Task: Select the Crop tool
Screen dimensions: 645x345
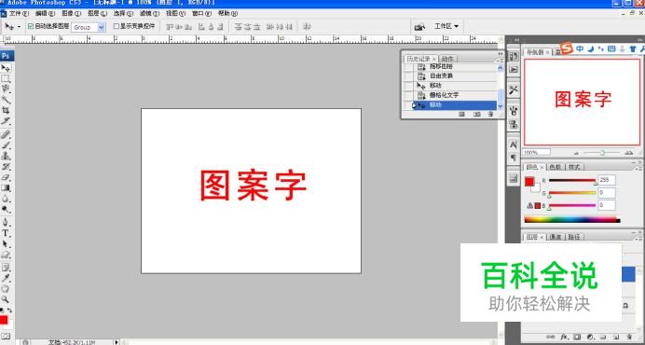Action: pyautogui.click(x=6, y=110)
